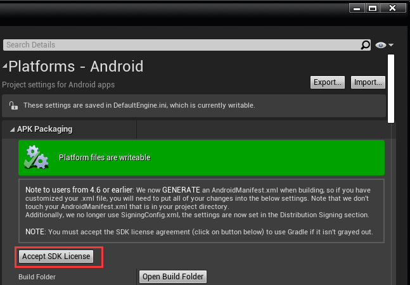Image resolution: width=410 pixels, height=285 pixels.
Task: Close the window
Action: pos(393,8)
